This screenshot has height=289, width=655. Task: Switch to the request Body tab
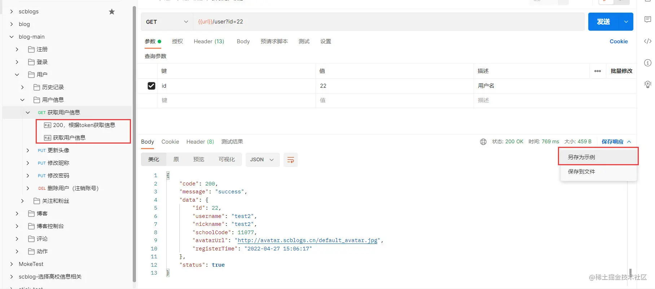pos(243,41)
